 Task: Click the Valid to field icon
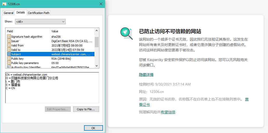click(x=9, y=50)
